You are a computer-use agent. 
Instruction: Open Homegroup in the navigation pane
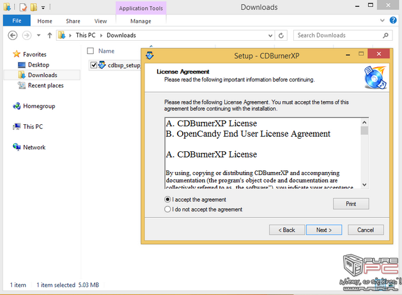pos(39,106)
